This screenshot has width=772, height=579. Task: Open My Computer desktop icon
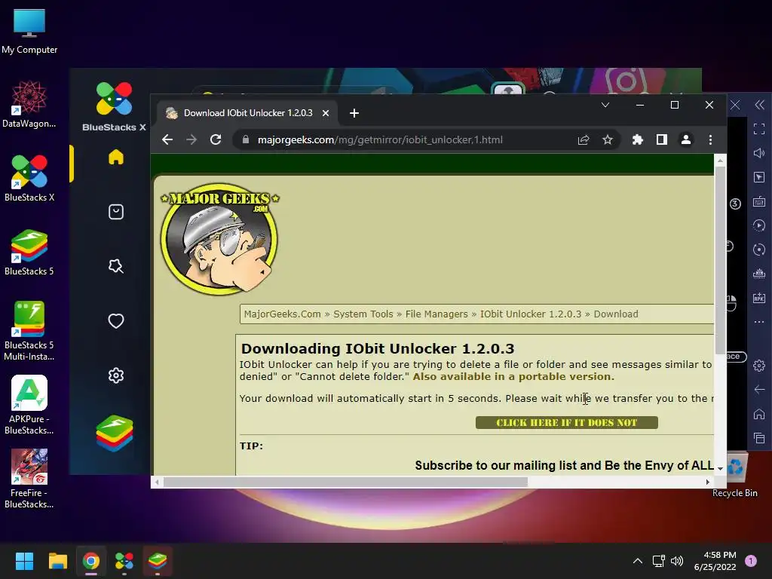pyautogui.click(x=29, y=32)
